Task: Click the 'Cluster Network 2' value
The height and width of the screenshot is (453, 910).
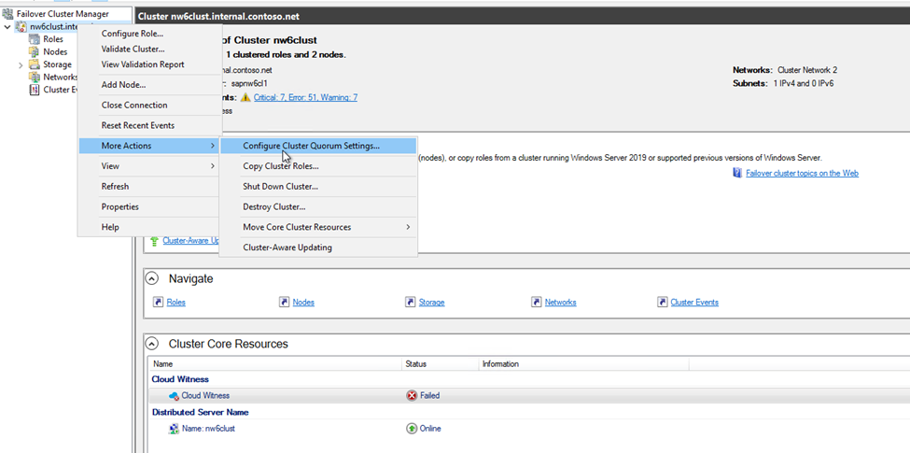Action: [807, 70]
